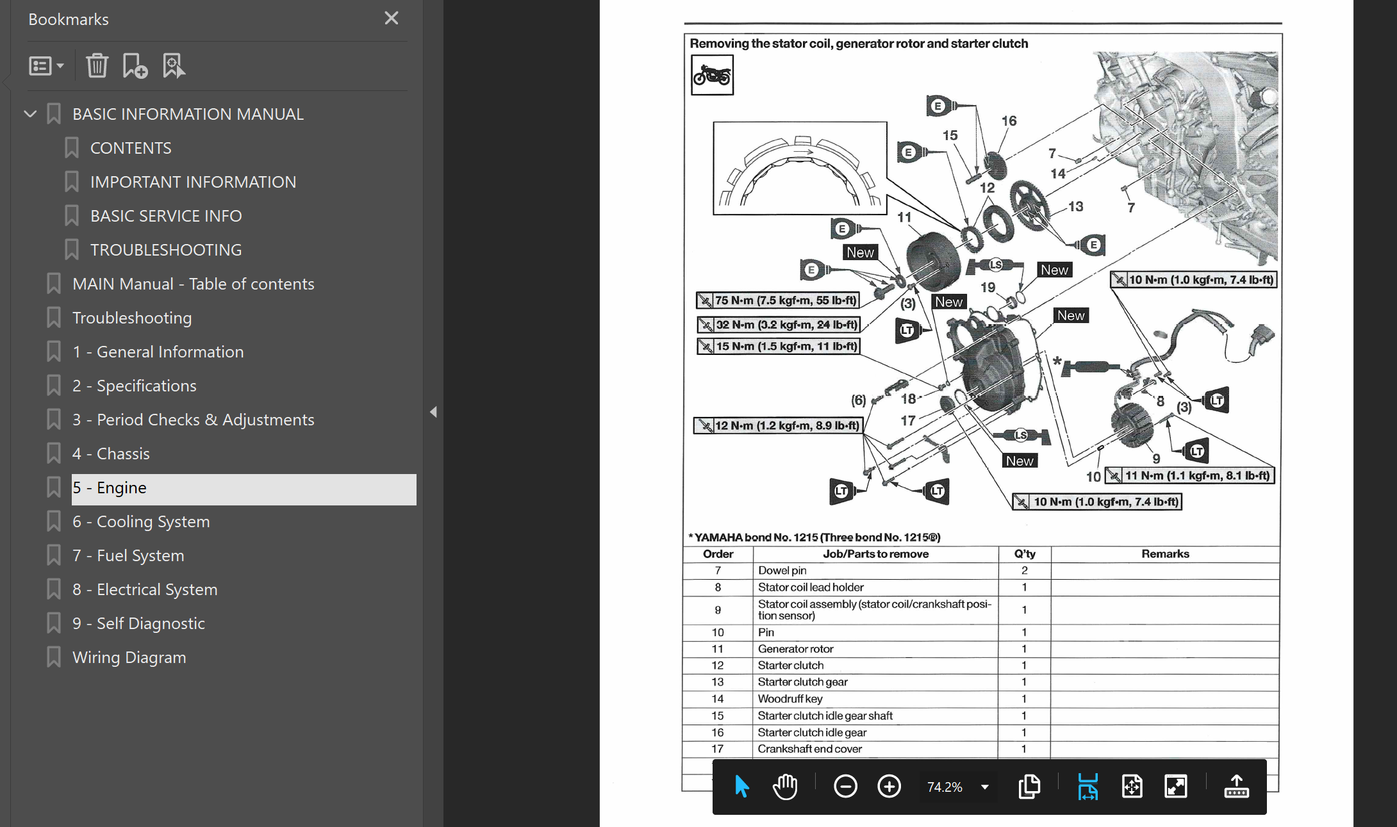
Task: Delete the selected bookmark with trash icon
Action: coord(97,66)
